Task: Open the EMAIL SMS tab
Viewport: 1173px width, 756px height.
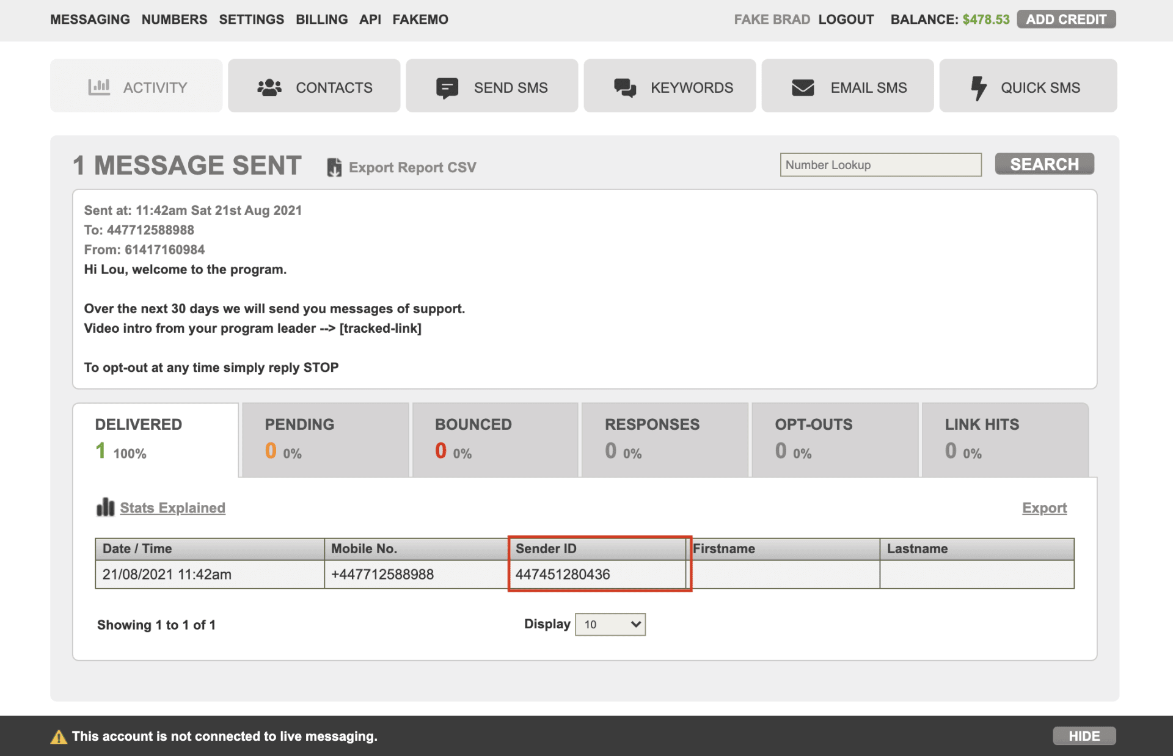Action: pyautogui.click(x=847, y=85)
